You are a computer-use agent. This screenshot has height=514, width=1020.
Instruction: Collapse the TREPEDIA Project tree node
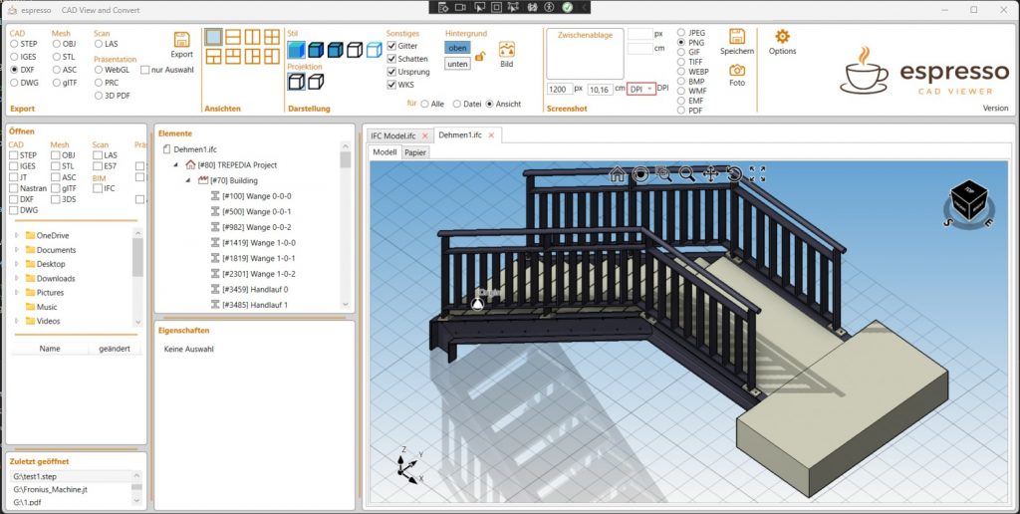(176, 165)
